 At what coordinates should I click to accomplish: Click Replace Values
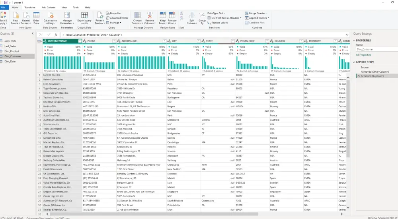(x=218, y=23)
